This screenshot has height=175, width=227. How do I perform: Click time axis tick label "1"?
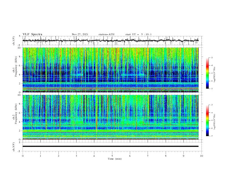pos(40,156)
